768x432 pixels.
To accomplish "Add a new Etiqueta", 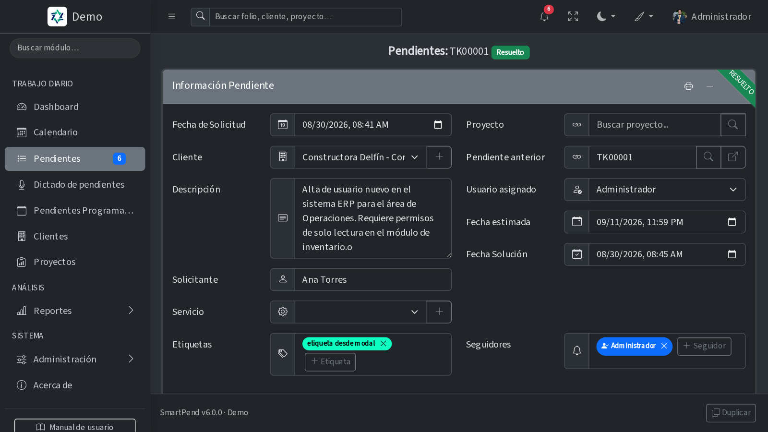I will click(x=330, y=362).
